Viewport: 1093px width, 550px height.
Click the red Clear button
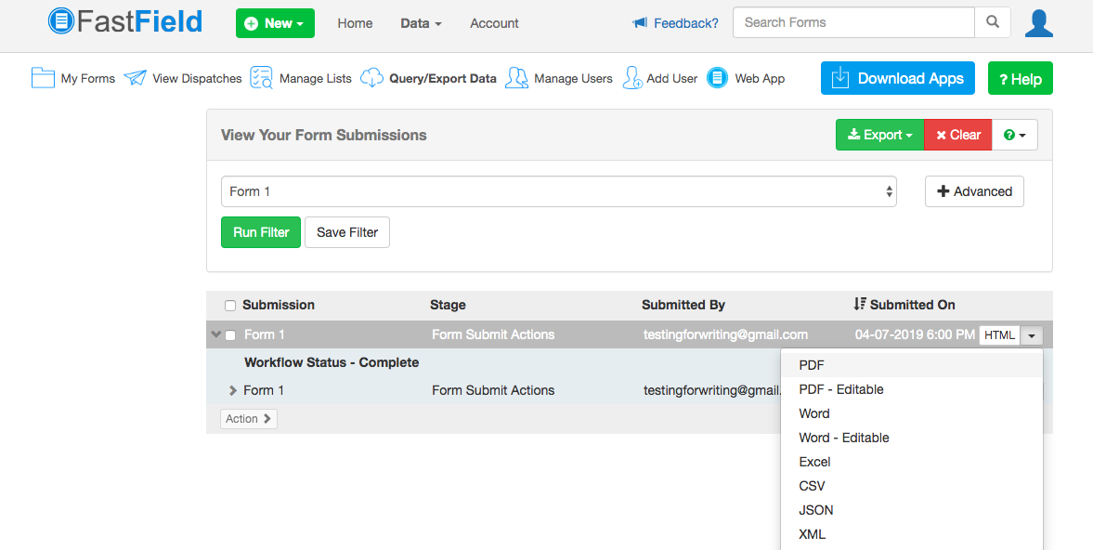(957, 135)
